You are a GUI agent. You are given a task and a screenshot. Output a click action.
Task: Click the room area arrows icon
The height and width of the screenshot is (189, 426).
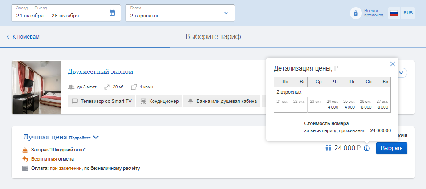click(x=107, y=87)
